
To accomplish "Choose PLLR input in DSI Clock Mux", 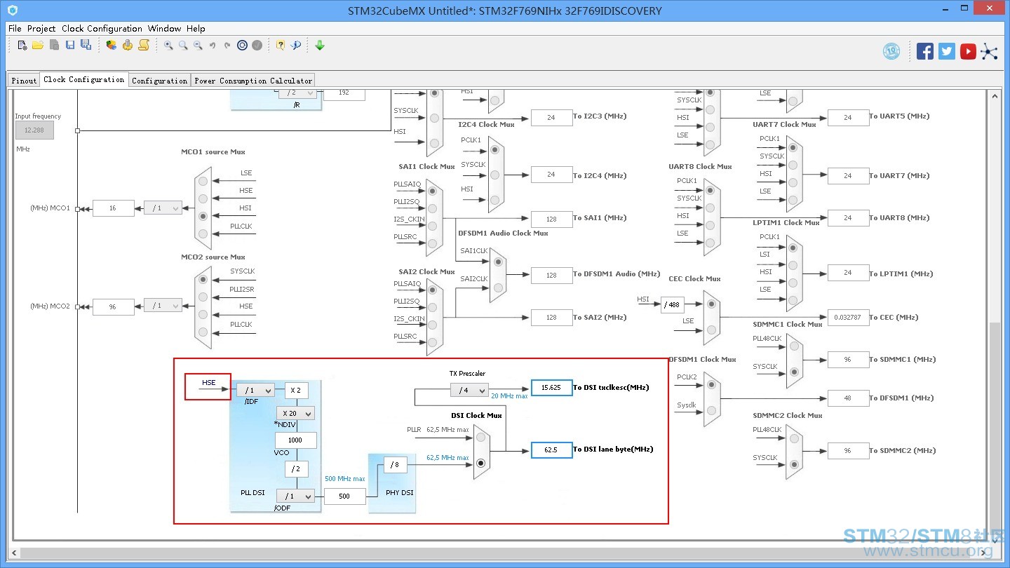I will 481,438.
